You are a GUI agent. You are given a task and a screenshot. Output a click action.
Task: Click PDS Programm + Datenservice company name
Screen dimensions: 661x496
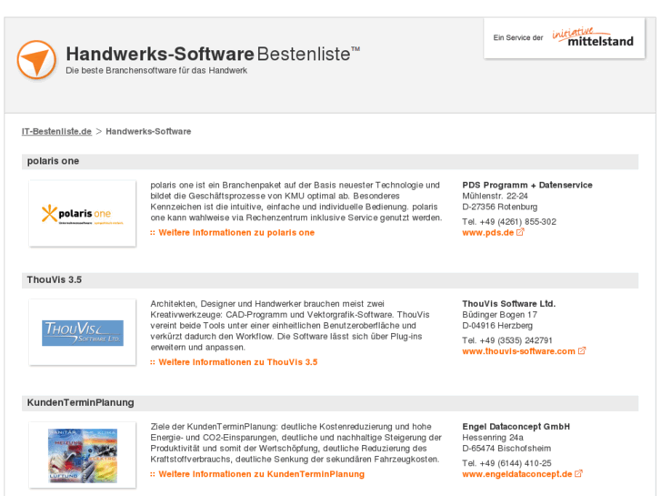527,185
